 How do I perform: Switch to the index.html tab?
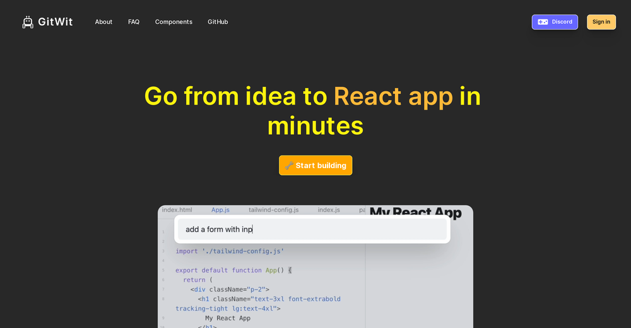(x=177, y=210)
